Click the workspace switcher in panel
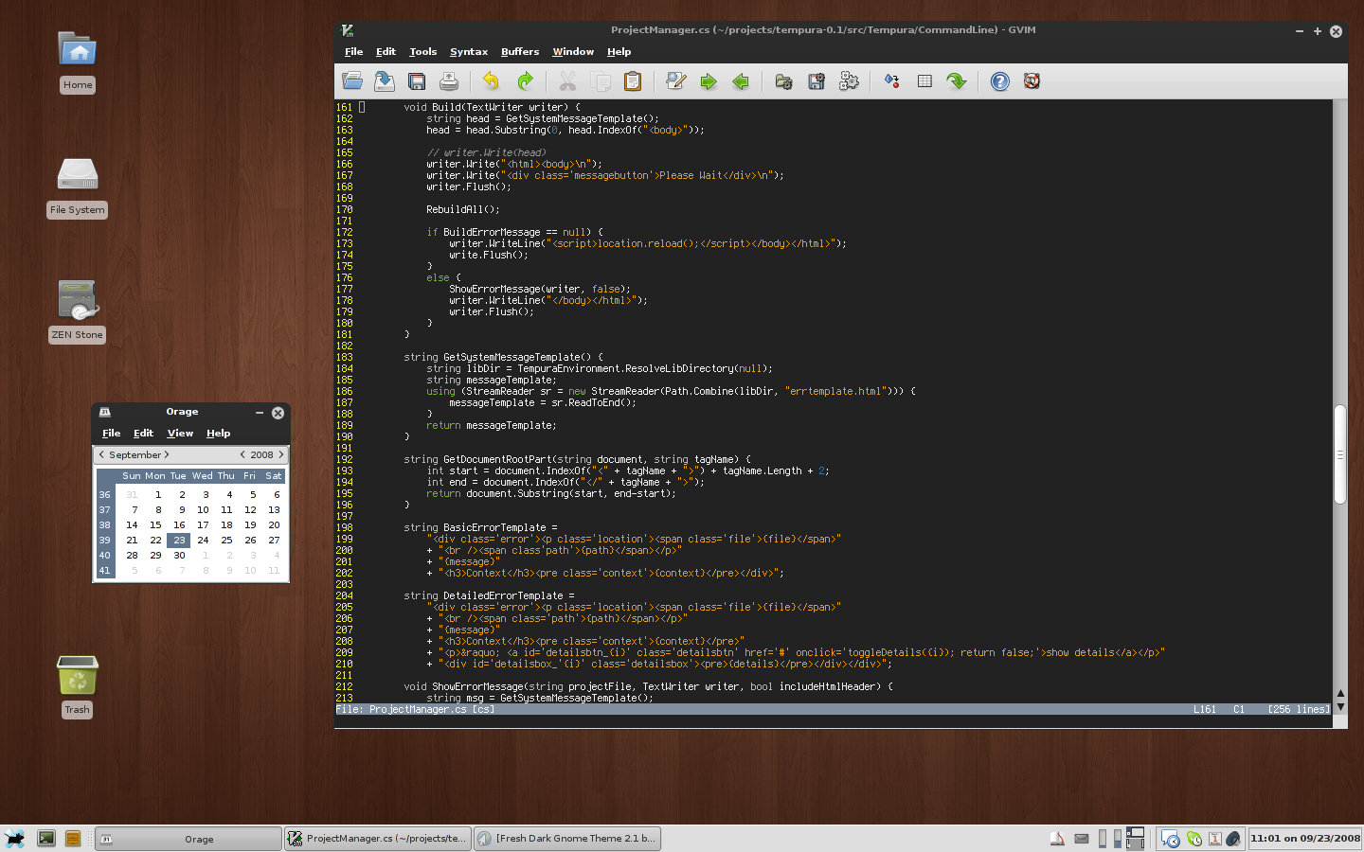Screen dimensions: 1364x852 [1135, 839]
